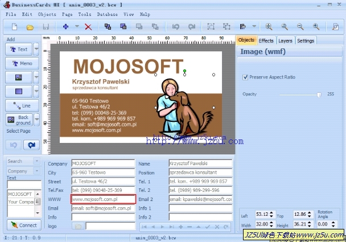Screen dimensions: 346x242
Task: Increase Height value stepper
Action: pos(310,223)
